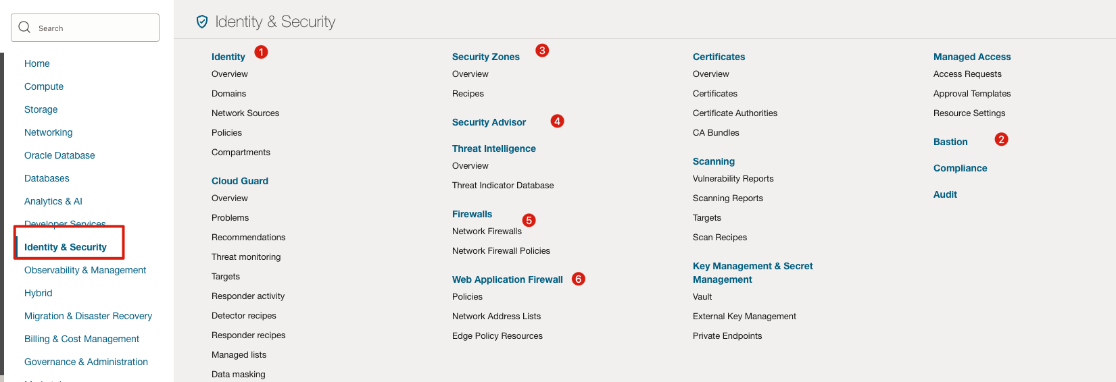This screenshot has height=382, width=1116.
Task: Open Vault under Key Management
Action: coord(702,297)
